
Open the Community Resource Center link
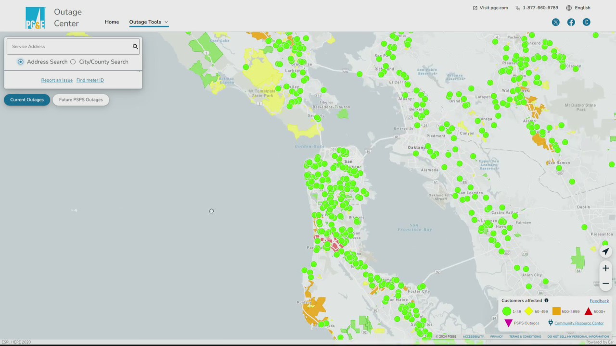(x=579, y=323)
